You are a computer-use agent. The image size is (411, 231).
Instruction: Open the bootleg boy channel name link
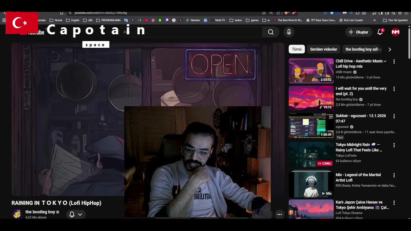[x=40, y=212]
